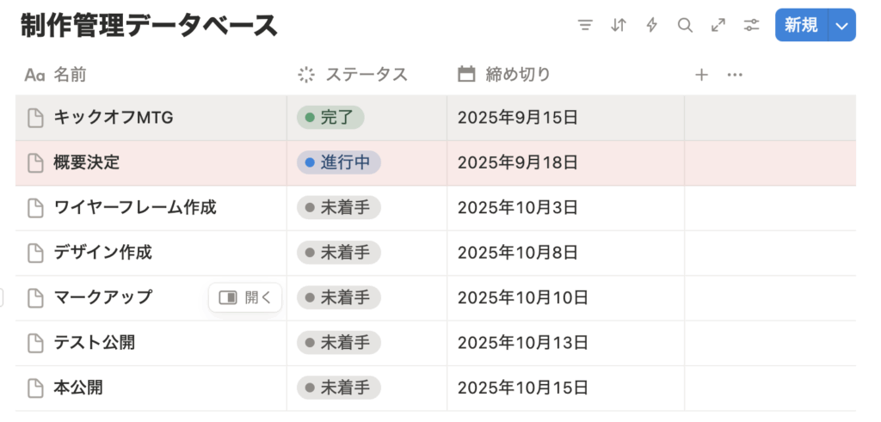Click the page icon beside キックオフMTG

pyautogui.click(x=36, y=118)
